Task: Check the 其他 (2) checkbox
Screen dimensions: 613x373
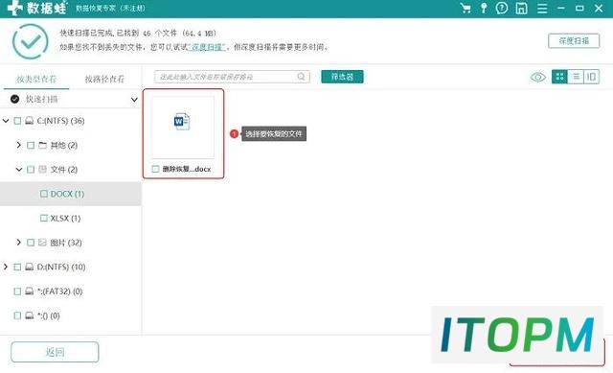Action: [31, 145]
